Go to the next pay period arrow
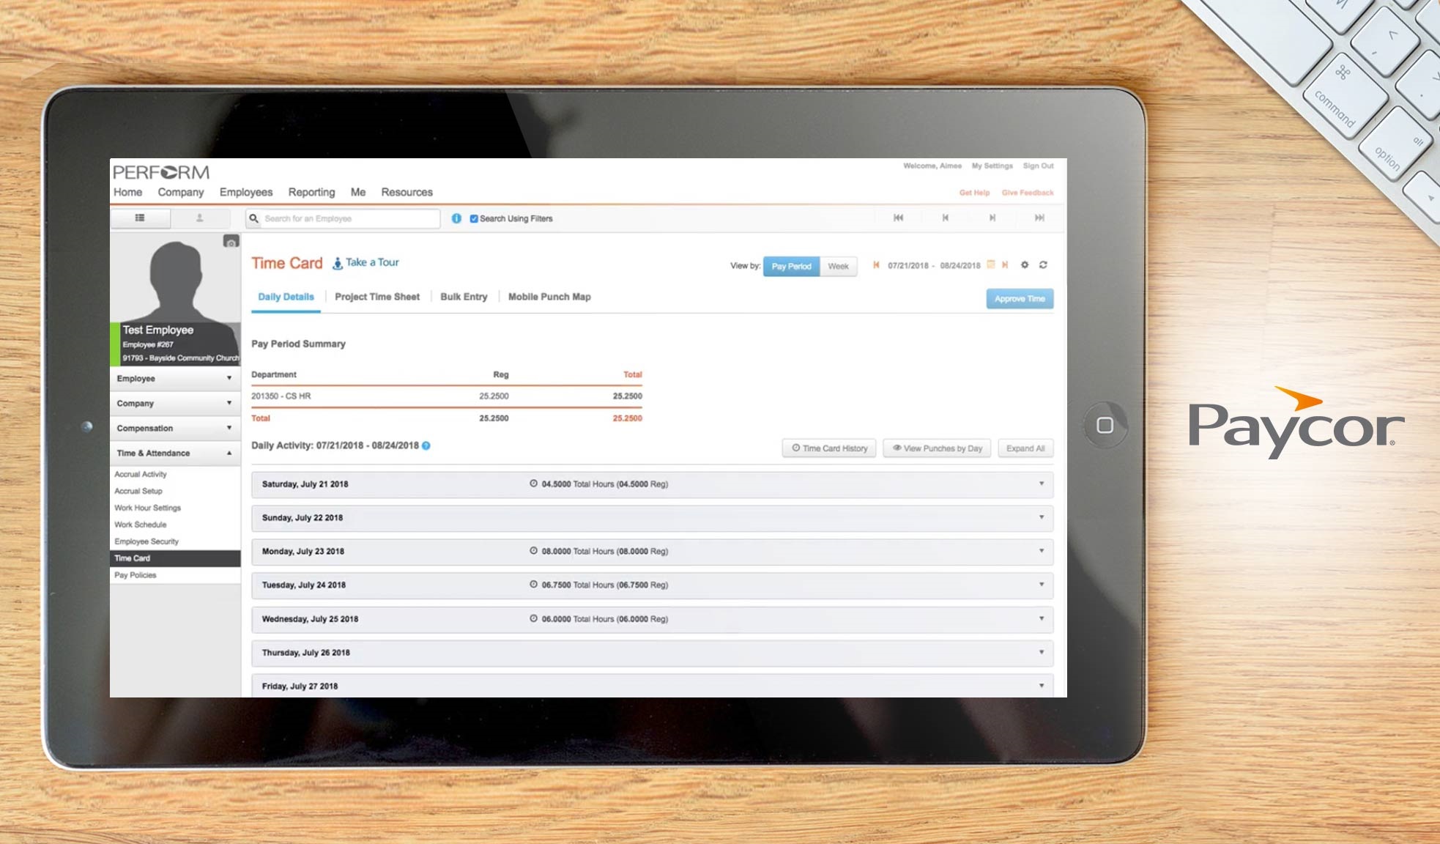The width and height of the screenshot is (1440, 844). pos(1005,265)
